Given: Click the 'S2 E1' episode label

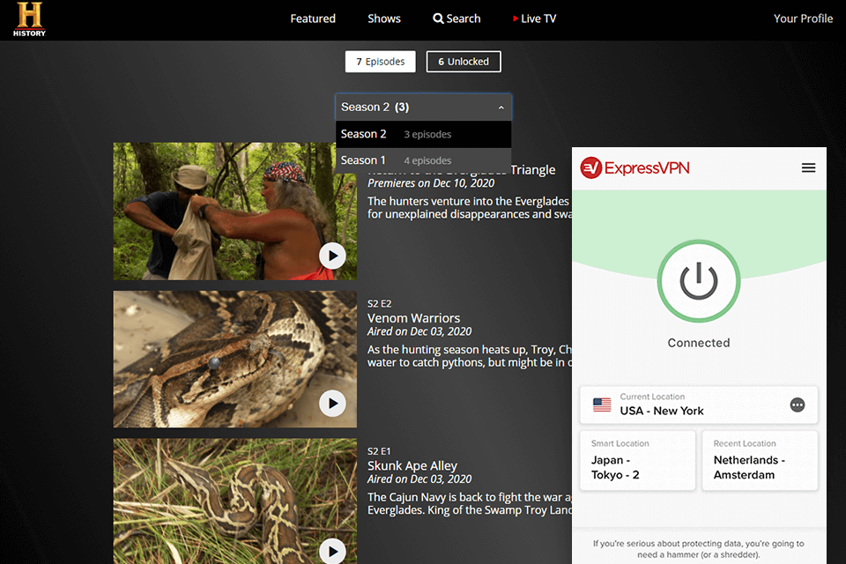Looking at the screenshot, I should pos(379,451).
